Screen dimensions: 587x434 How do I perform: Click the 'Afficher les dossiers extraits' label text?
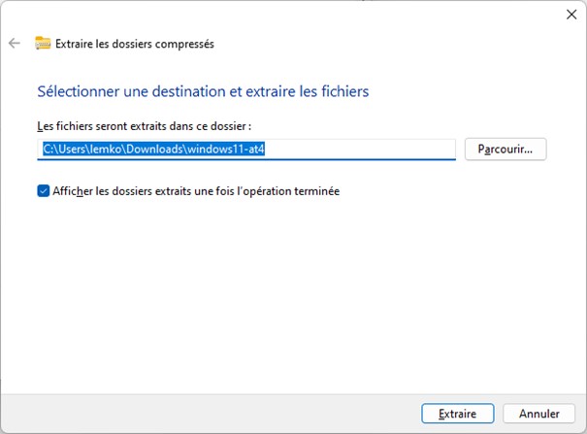coord(146,191)
